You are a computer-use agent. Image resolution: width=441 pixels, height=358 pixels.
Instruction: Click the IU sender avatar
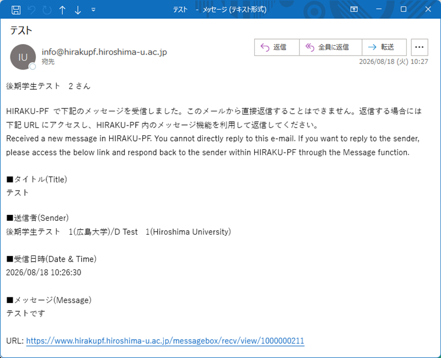[23, 57]
